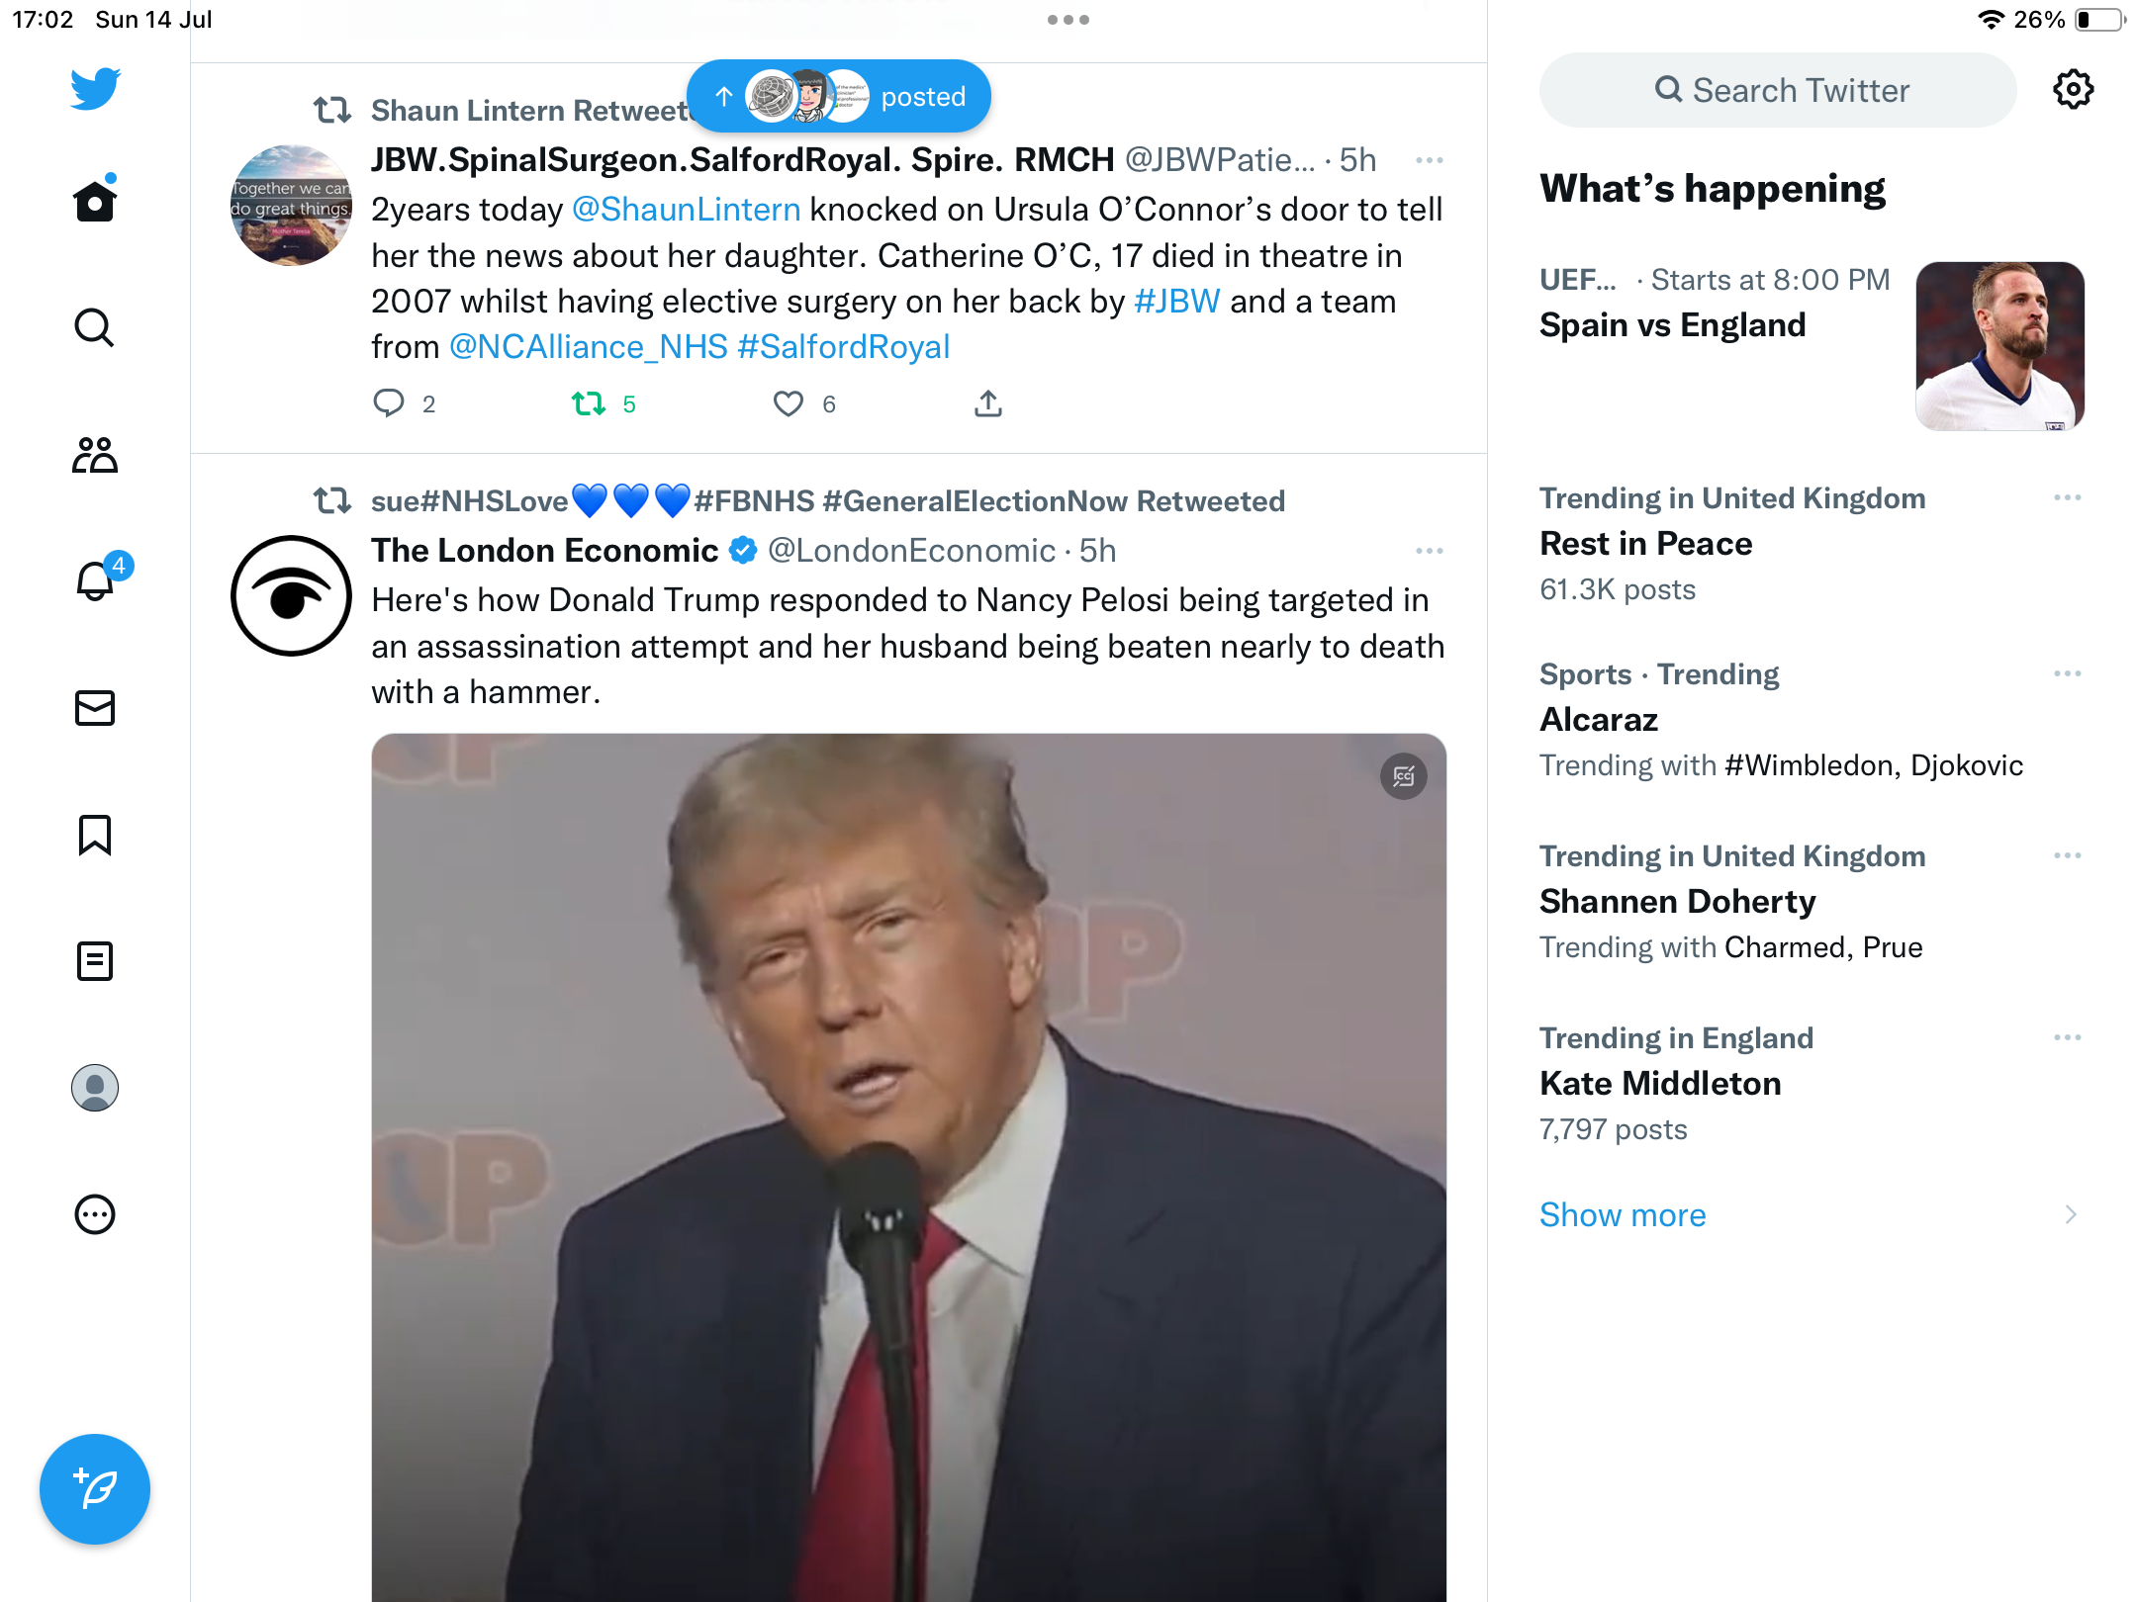Click the Search Twitter field
The width and height of the screenshot is (2137, 1602).
1779,91
